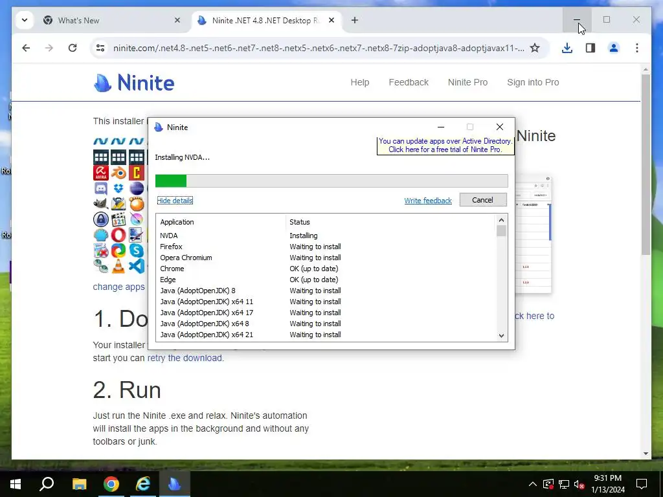Click the Discord icon in the app grid
Viewport: 663px width, 497px height.
coord(100,188)
